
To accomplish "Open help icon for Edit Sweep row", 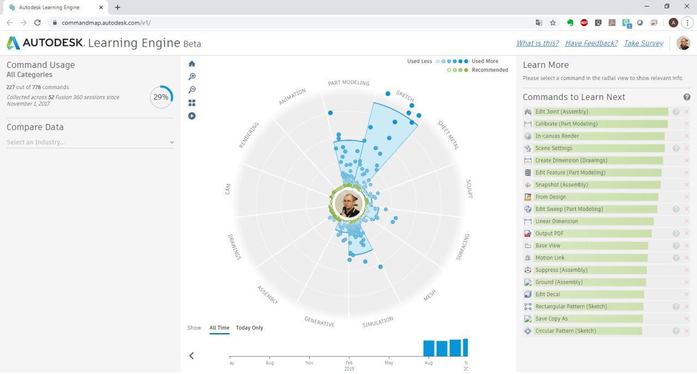I will (x=676, y=209).
